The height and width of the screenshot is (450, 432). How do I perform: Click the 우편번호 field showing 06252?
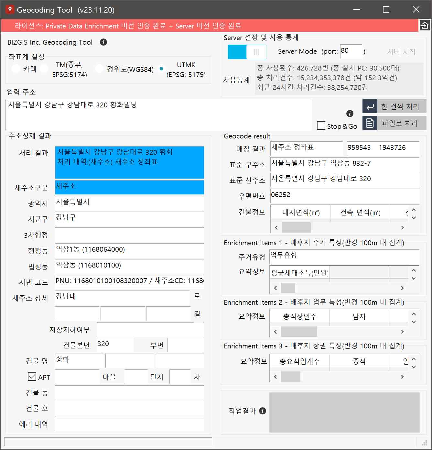(x=345, y=196)
